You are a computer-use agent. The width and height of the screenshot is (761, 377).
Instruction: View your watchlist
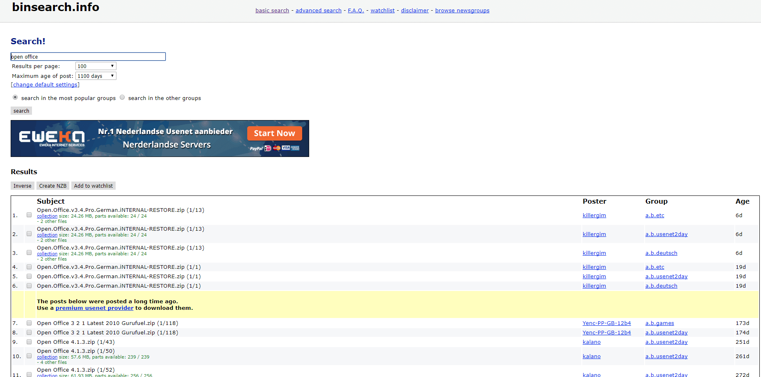(382, 10)
